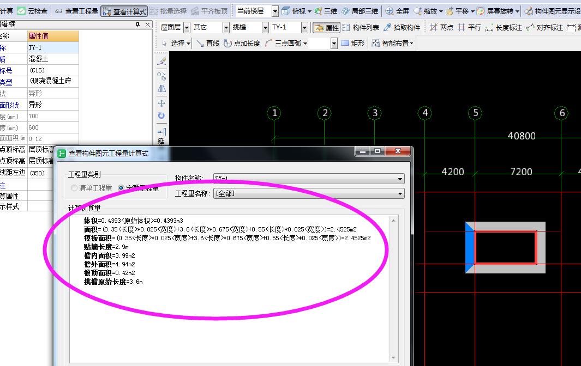Click the dialog scrollbar down arrow

coord(393,358)
